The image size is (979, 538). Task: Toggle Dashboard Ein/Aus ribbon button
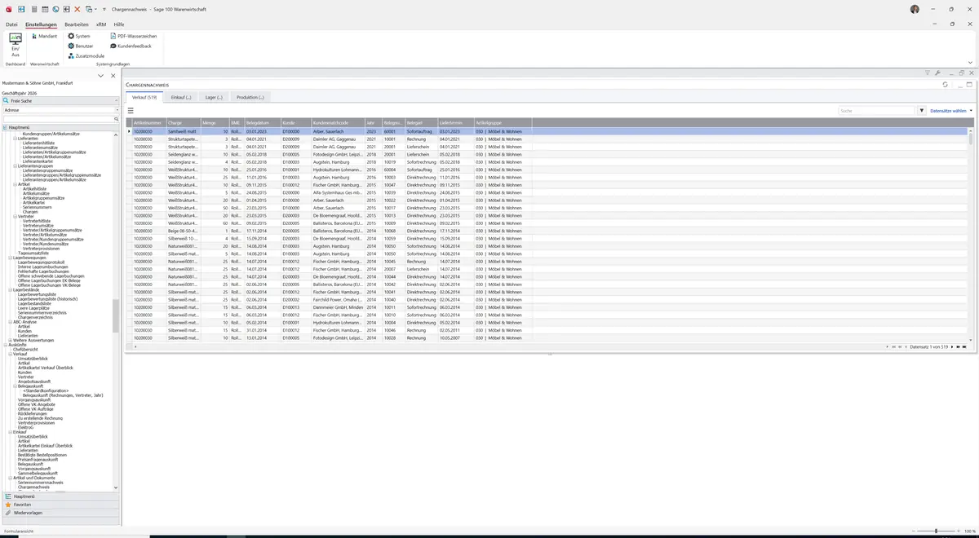(x=15, y=45)
